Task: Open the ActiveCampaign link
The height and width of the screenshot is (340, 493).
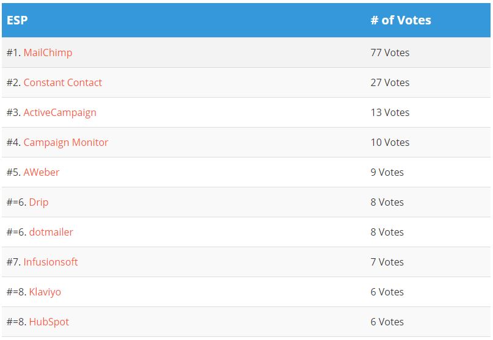Action: click(x=60, y=112)
